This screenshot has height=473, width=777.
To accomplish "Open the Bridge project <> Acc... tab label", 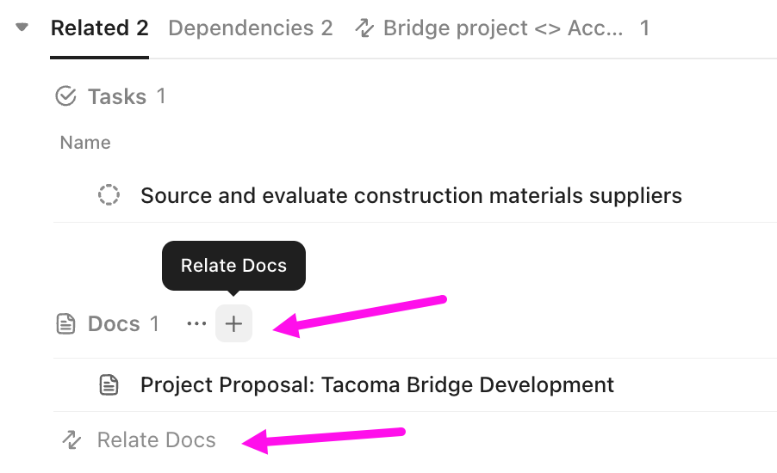I will pos(502,28).
